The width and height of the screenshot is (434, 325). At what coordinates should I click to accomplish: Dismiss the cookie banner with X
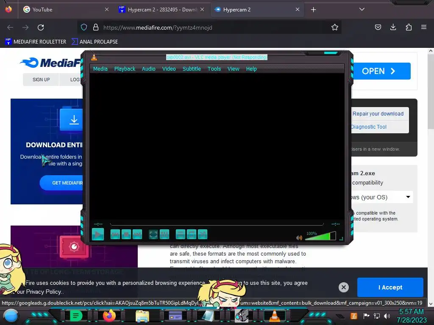[x=343, y=287]
